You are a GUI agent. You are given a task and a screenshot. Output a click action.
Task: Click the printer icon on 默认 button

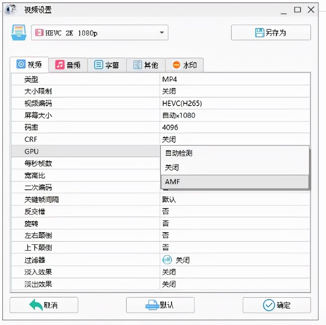pos(152,305)
